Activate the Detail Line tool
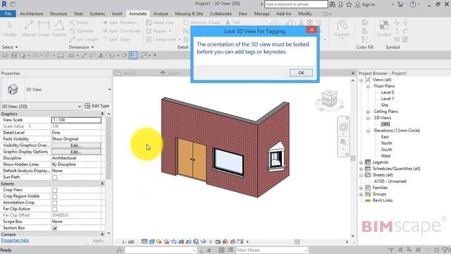Viewport: 451px width, 254px height. [x=160, y=23]
